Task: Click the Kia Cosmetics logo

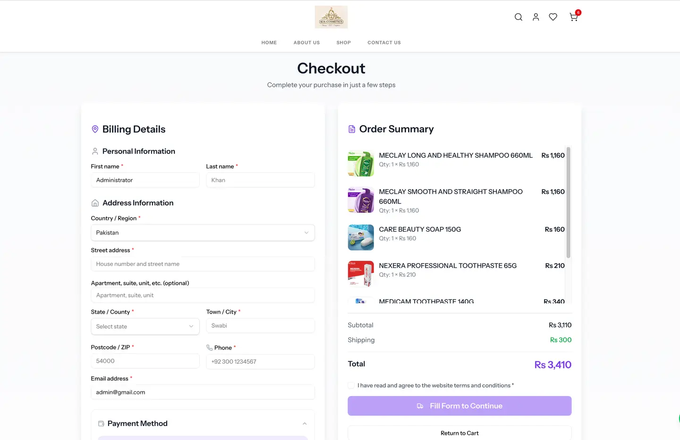Action: (331, 17)
